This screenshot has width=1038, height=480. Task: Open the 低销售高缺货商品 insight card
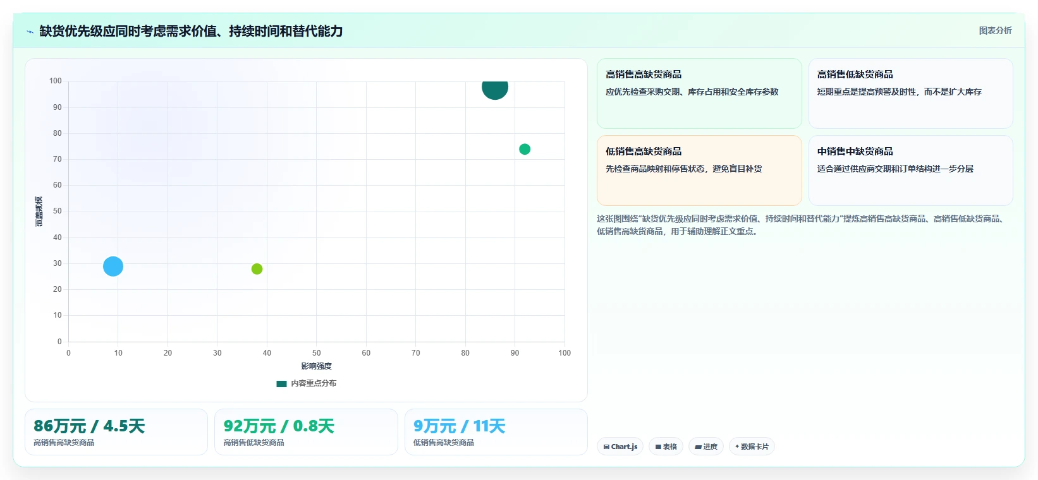(x=699, y=171)
